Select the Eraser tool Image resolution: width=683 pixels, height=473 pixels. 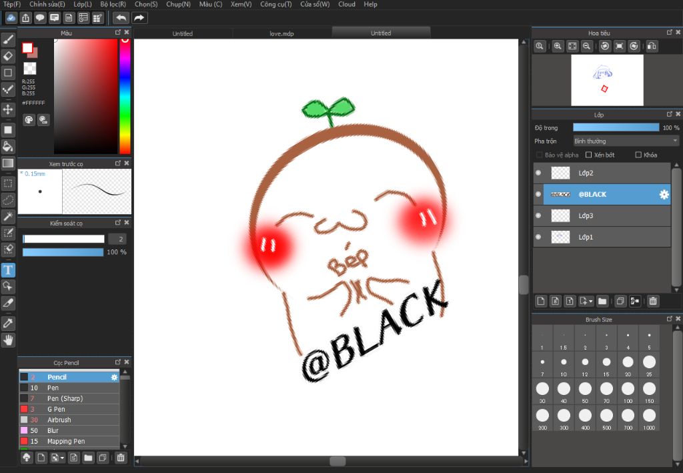[8, 56]
